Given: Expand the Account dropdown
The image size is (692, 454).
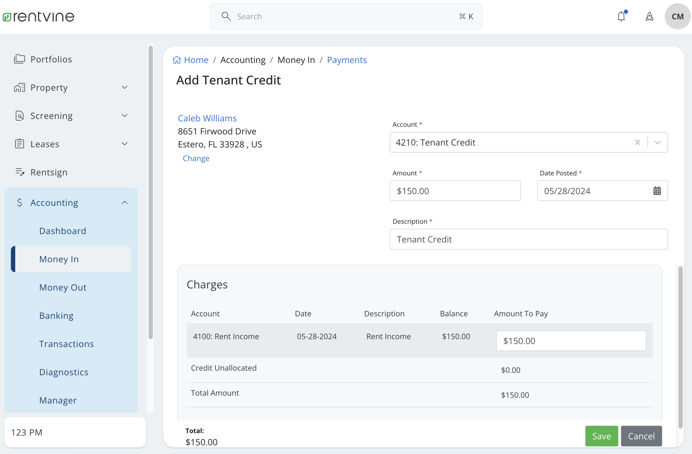Looking at the screenshot, I should point(658,142).
